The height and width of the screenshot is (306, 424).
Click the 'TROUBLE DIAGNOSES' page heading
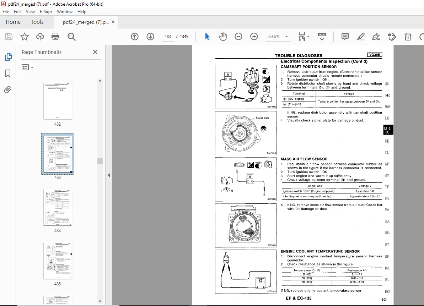pyautogui.click(x=299, y=56)
